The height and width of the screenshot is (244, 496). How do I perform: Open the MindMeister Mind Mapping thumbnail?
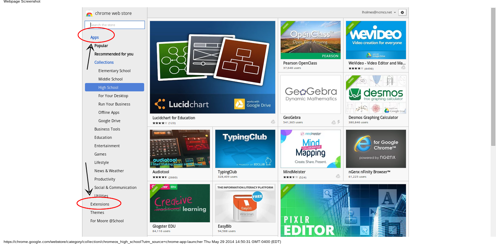[x=310, y=149]
